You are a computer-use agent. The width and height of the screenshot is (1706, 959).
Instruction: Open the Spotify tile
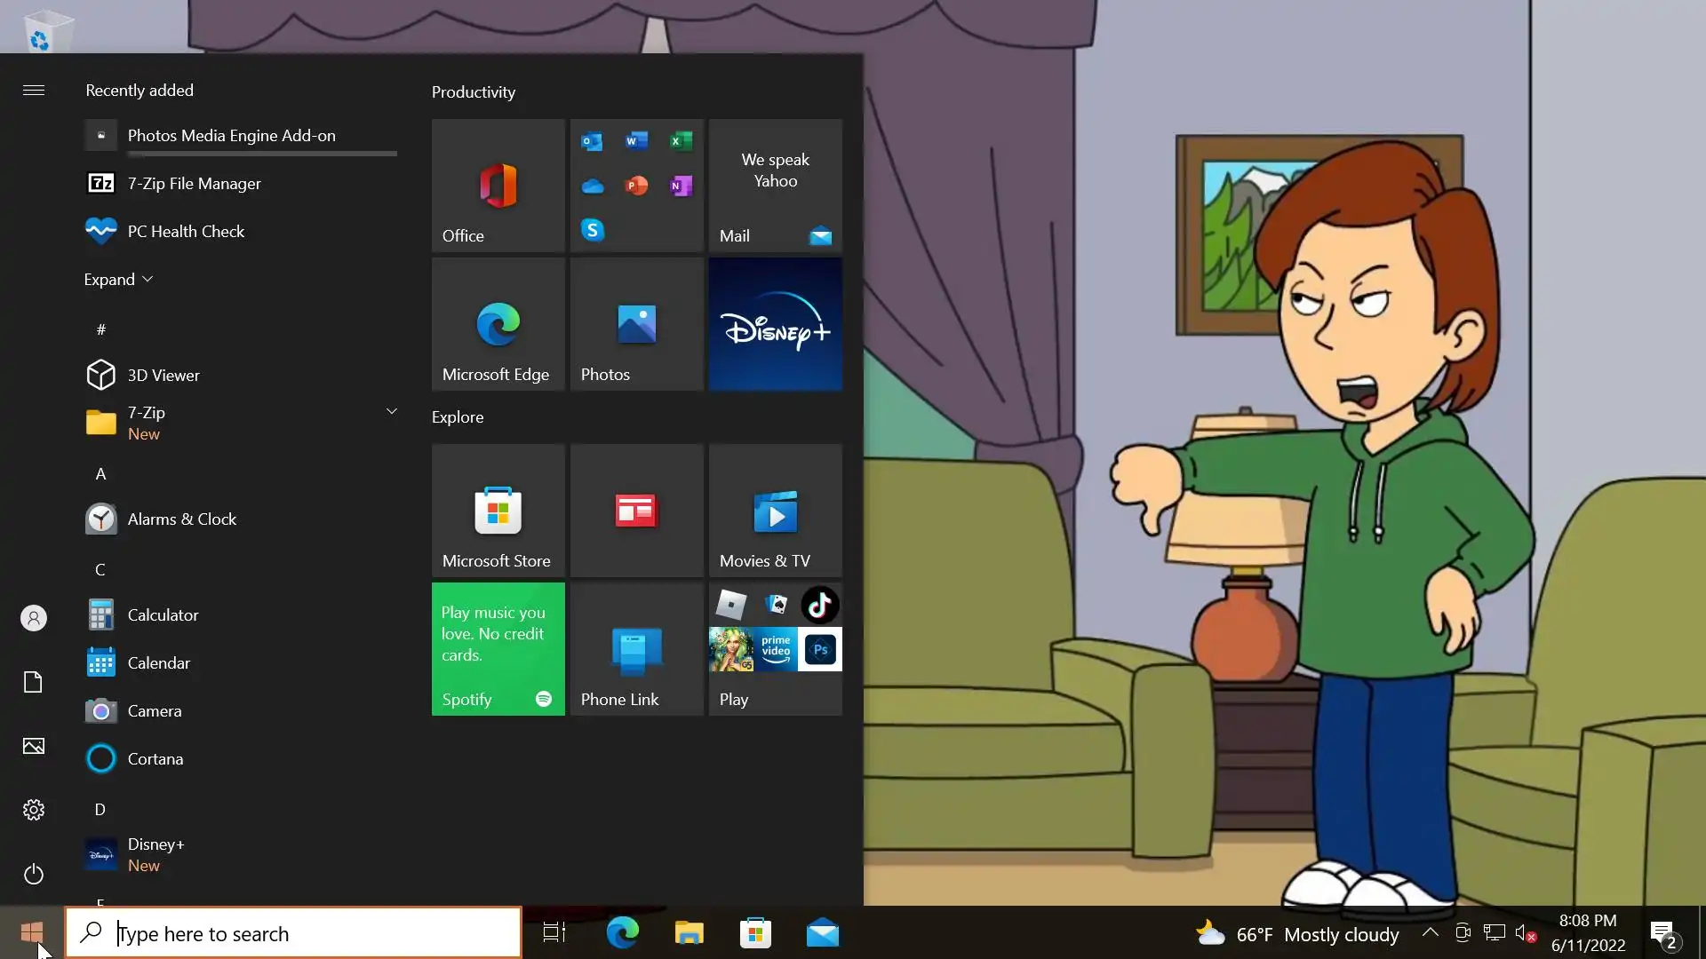498,649
